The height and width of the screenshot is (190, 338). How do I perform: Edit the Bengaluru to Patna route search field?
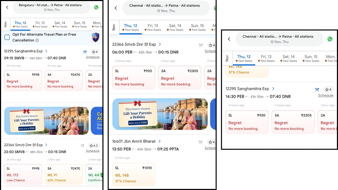point(52,7)
